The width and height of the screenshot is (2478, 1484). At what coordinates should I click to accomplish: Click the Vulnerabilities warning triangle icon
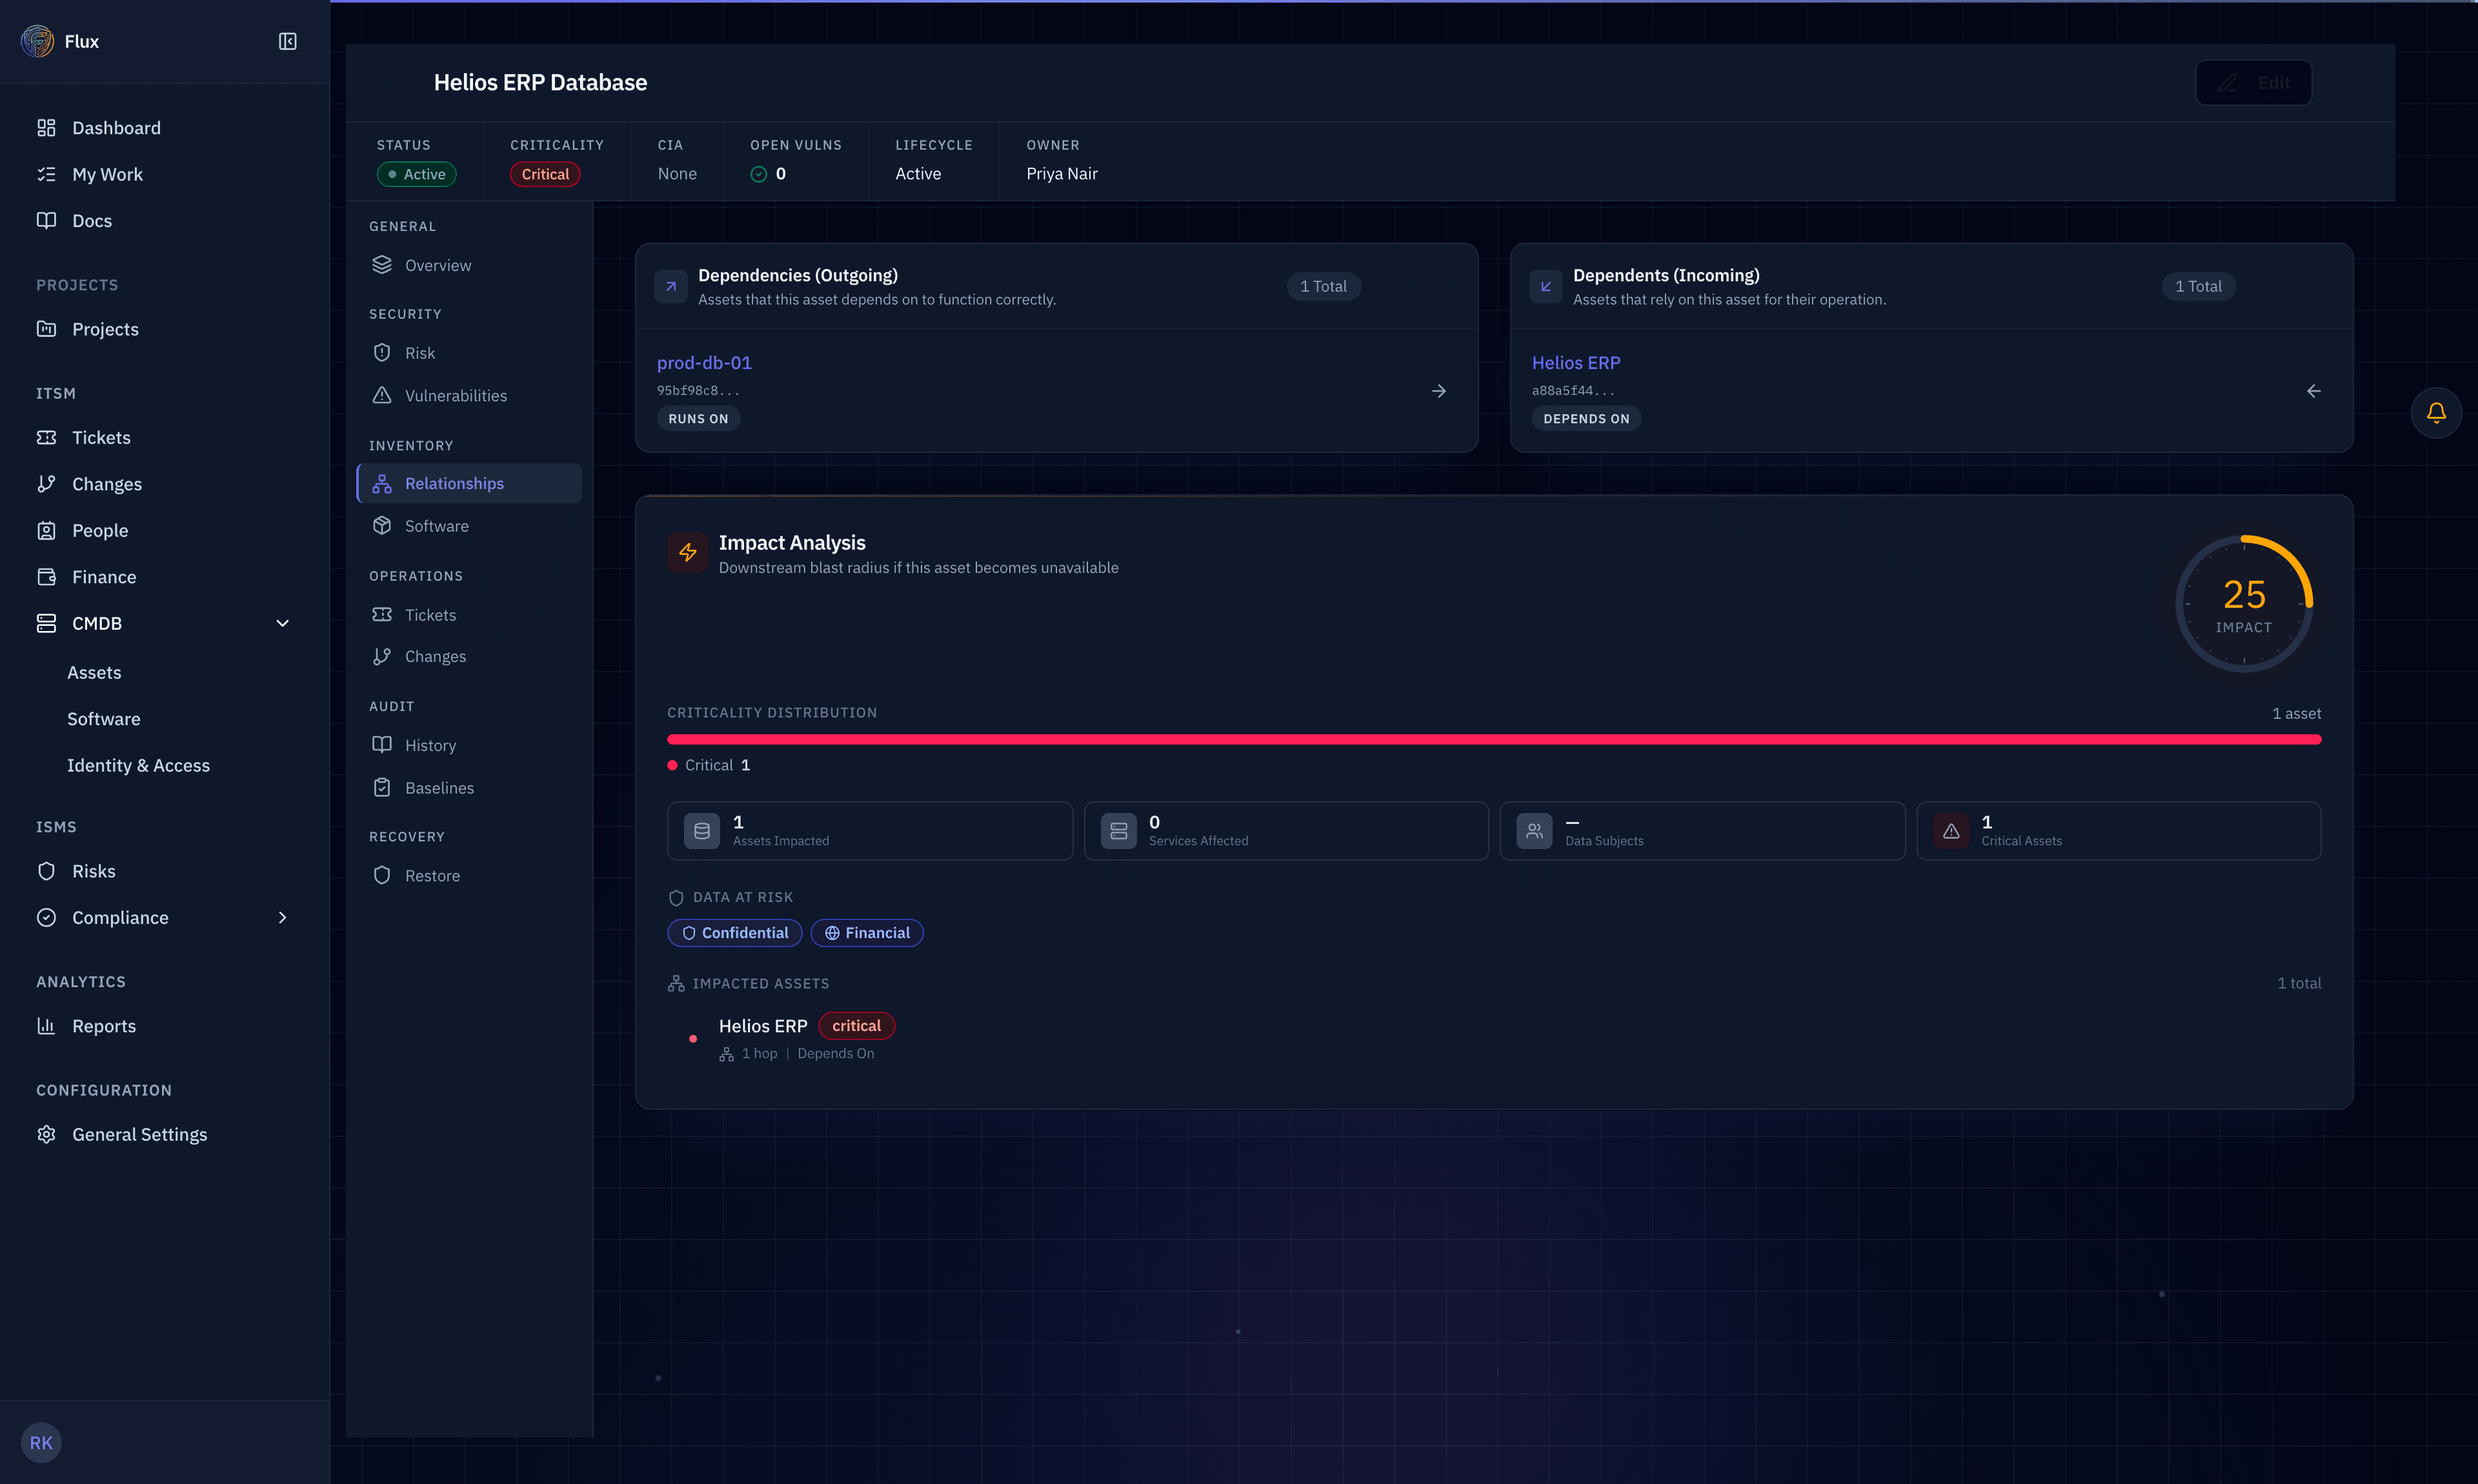[382, 395]
